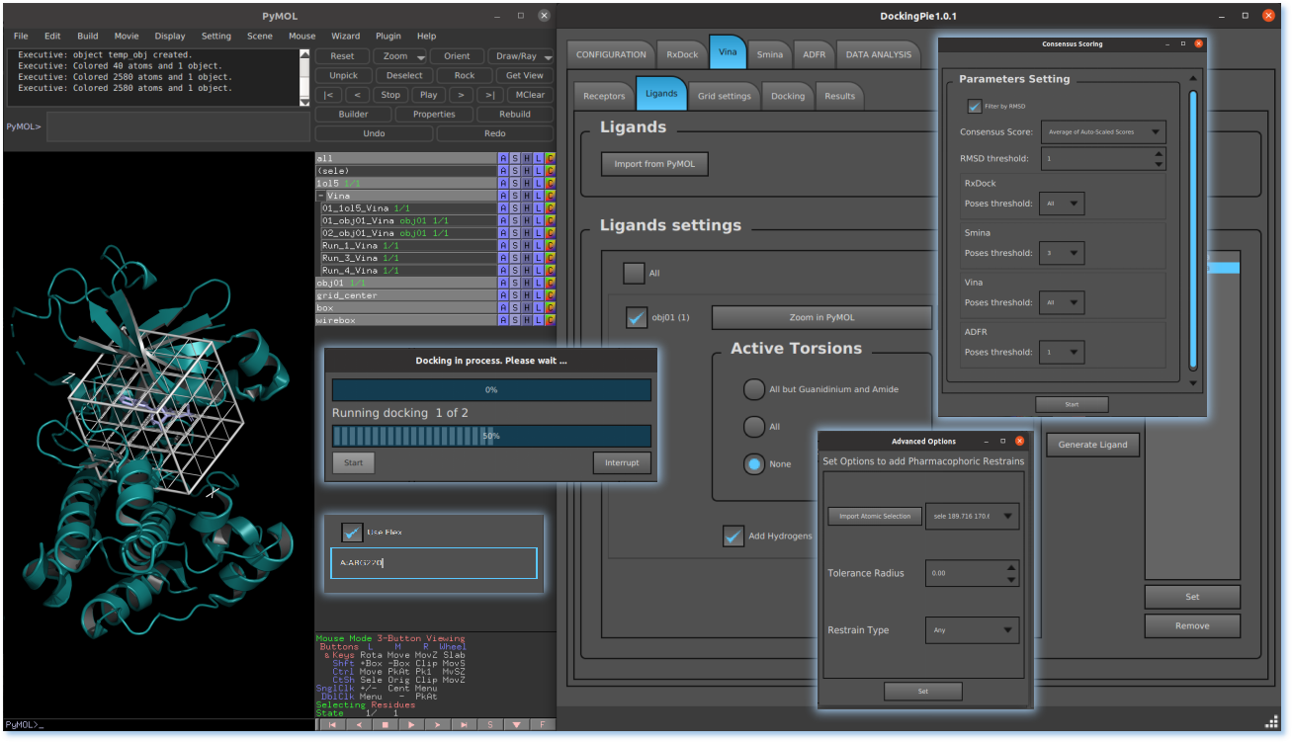Click the rewind |< button in PyMOL toolbar
This screenshot has height=742, width=1293.
pos(327,95)
